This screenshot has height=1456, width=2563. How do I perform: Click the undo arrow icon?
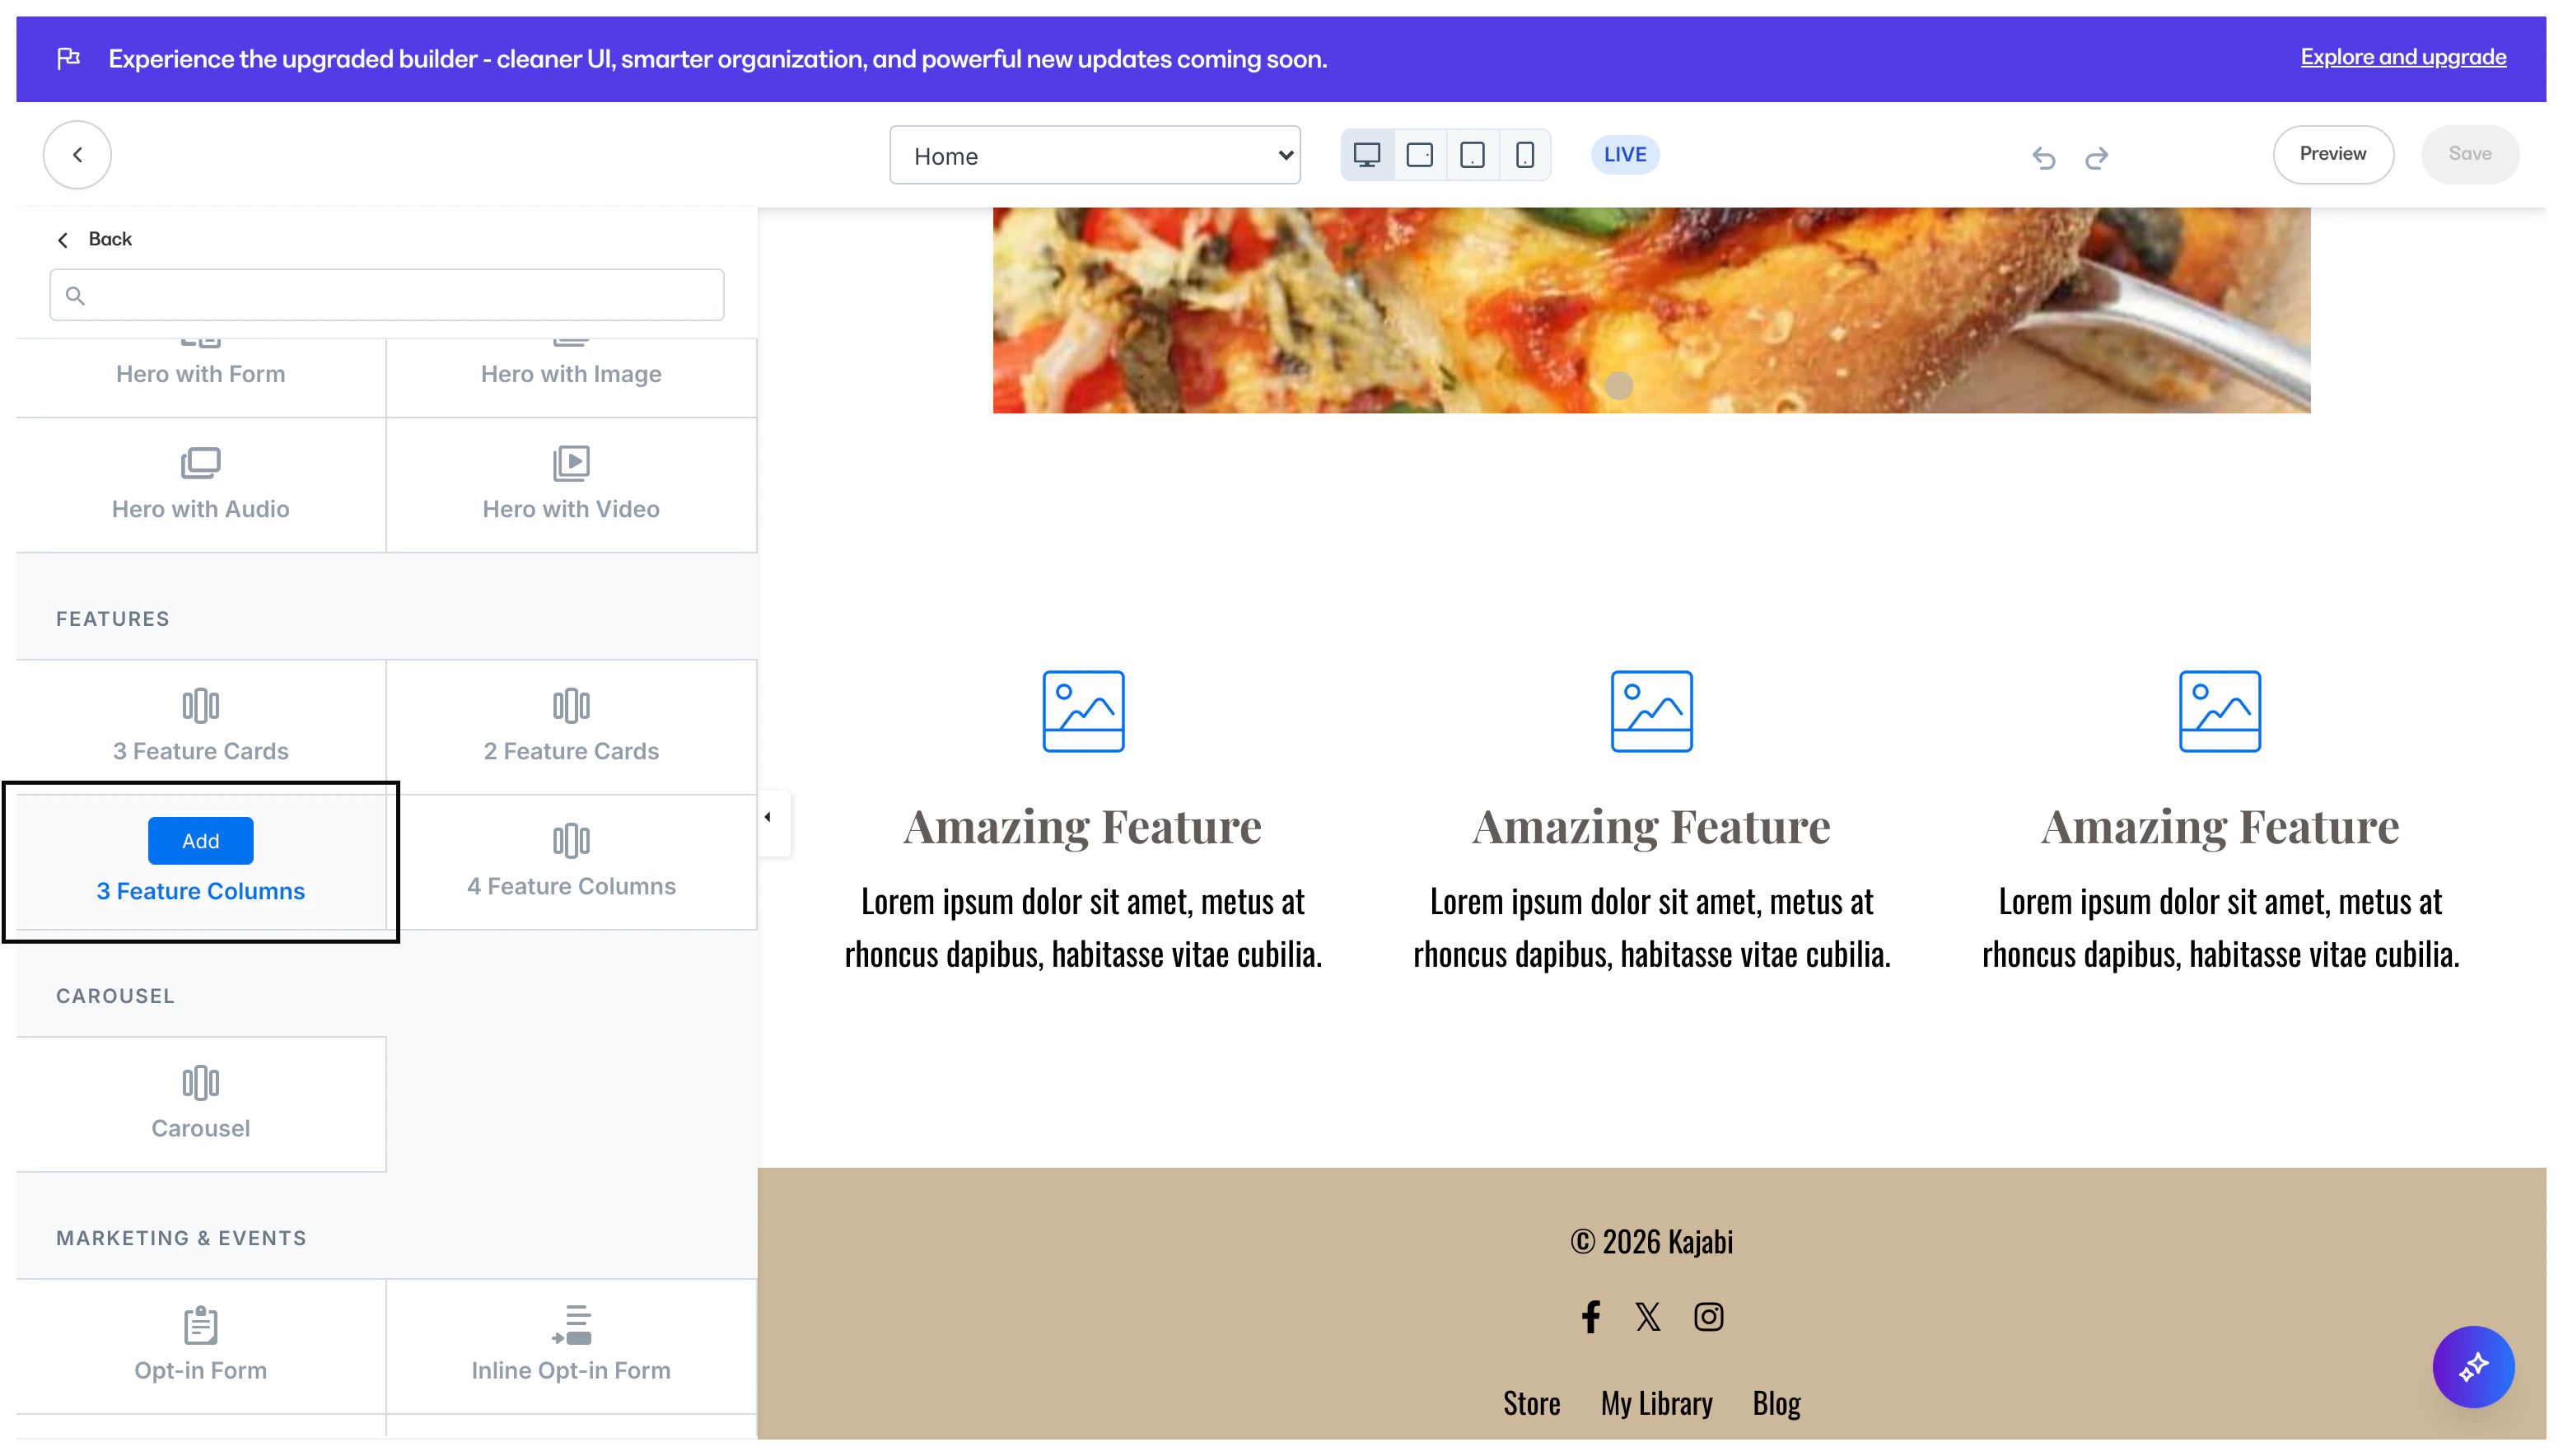(x=2043, y=157)
